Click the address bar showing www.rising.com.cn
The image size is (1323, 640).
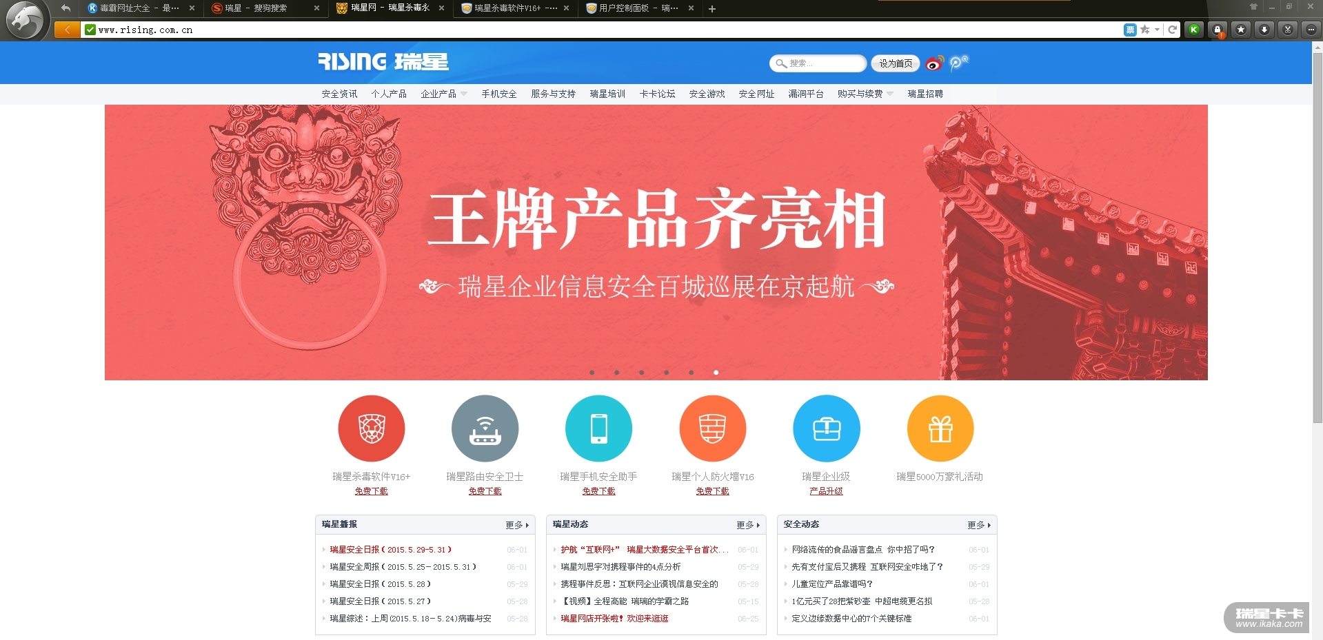[x=600, y=30]
